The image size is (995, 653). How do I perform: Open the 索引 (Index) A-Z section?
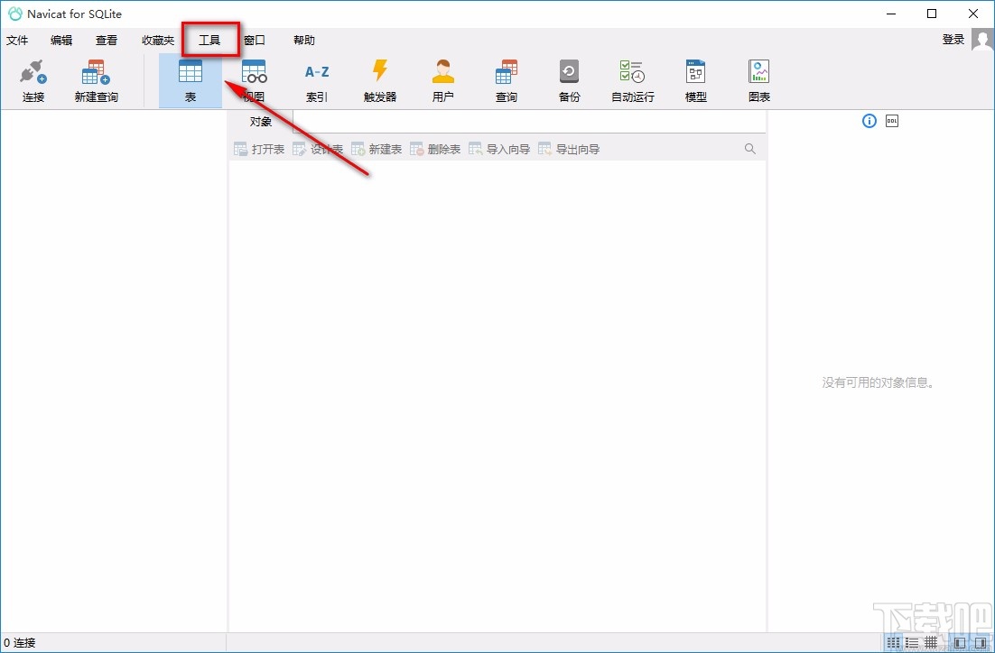click(x=317, y=81)
